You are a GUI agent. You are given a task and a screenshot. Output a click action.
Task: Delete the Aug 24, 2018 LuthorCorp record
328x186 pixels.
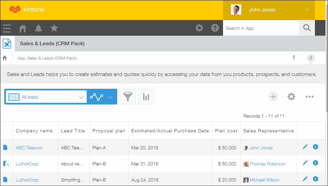click(x=316, y=179)
